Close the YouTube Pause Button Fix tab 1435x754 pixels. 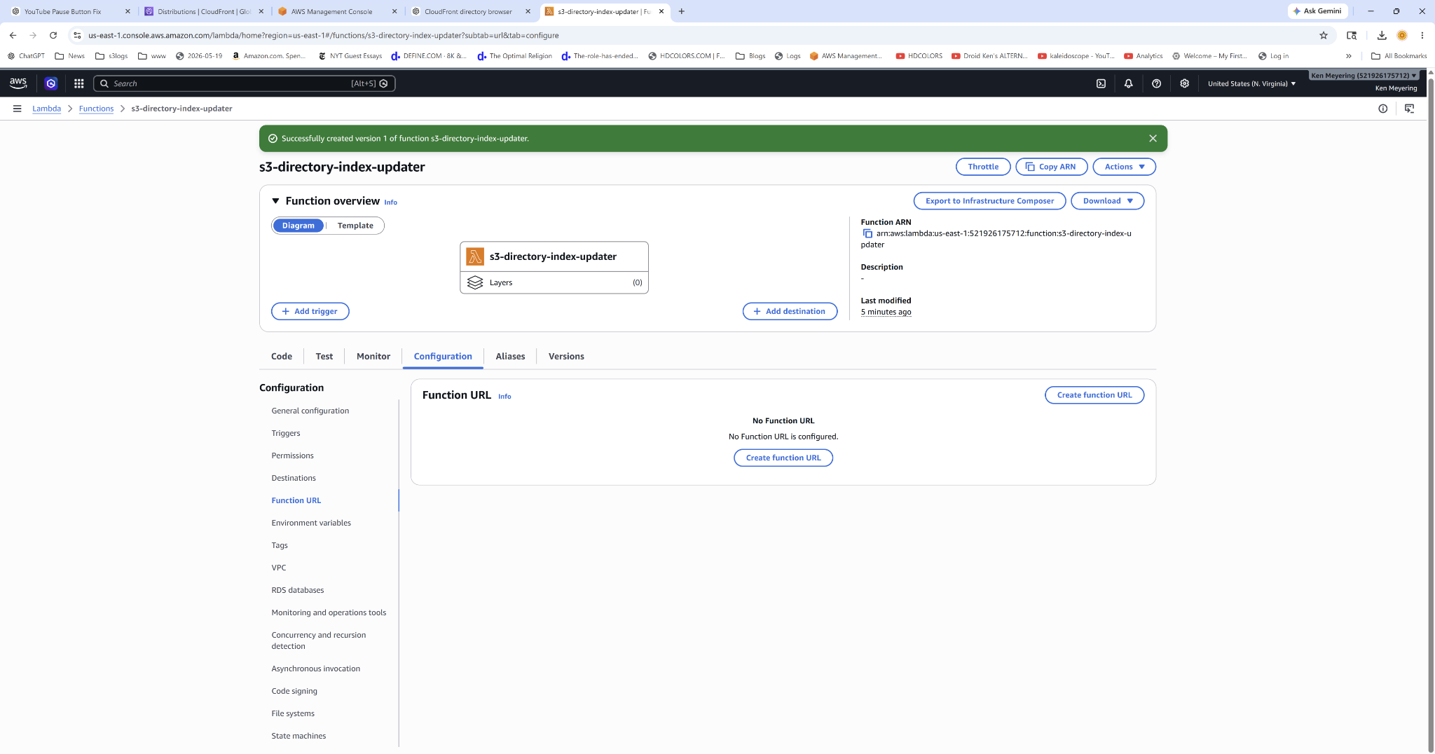pos(128,11)
